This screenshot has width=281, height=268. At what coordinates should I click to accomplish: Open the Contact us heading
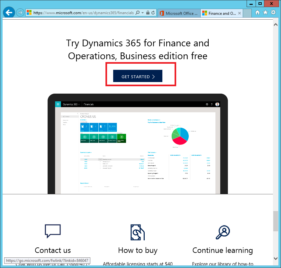[x=53, y=250]
